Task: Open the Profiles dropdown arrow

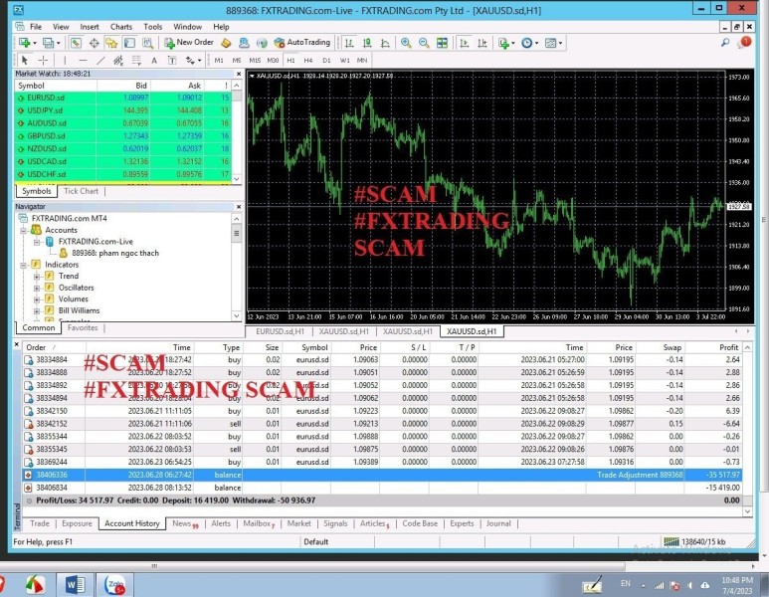Action: point(59,43)
